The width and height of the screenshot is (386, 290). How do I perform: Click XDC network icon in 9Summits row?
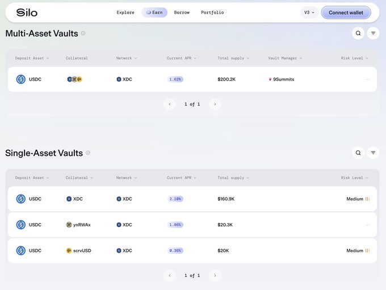pyautogui.click(x=119, y=79)
